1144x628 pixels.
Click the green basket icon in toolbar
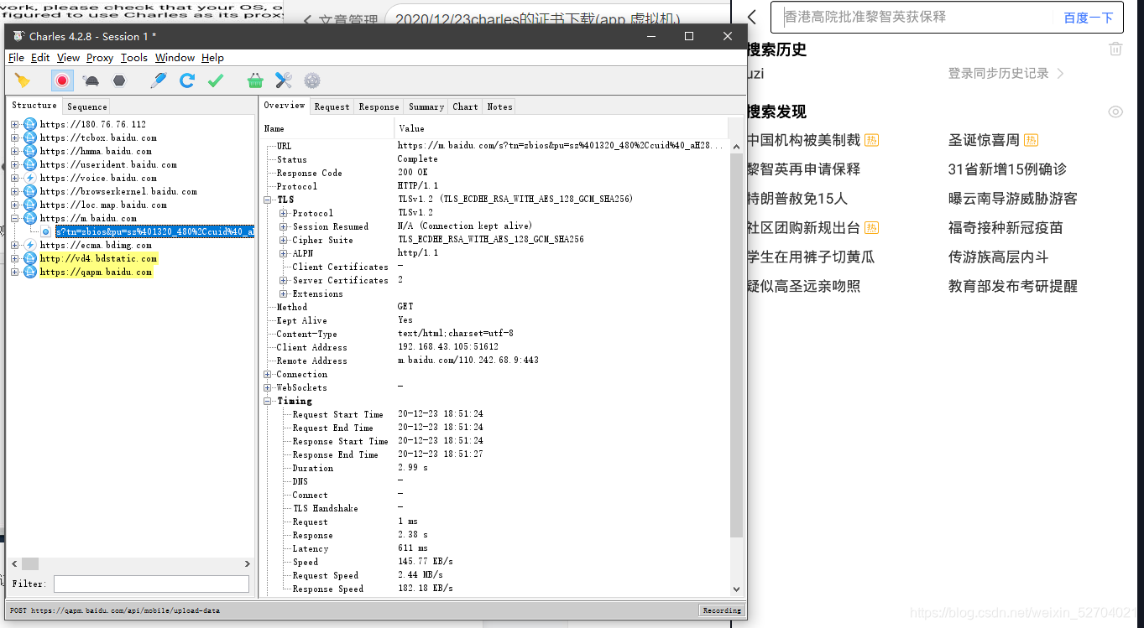(255, 80)
